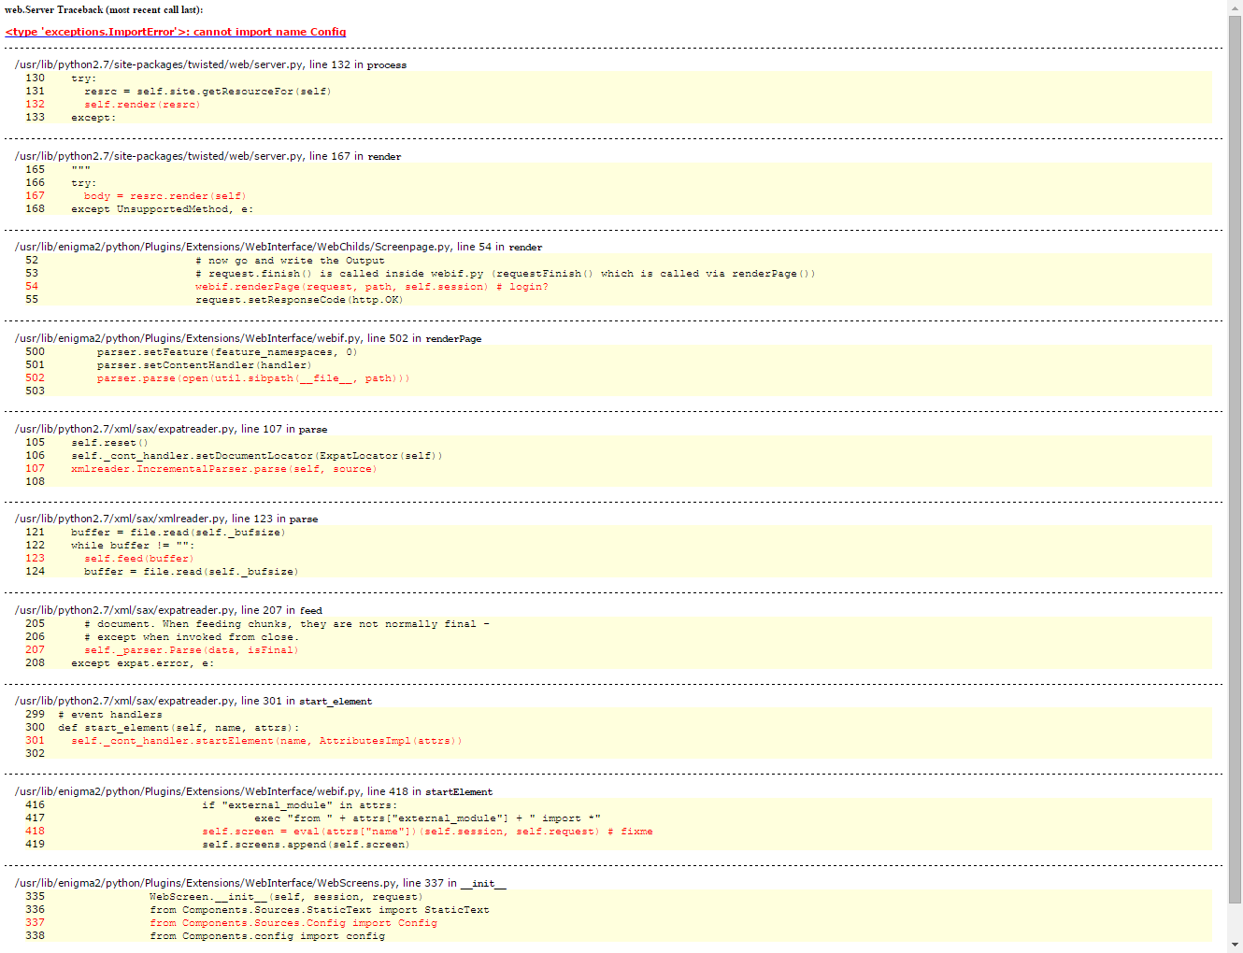This screenshot has width=1243, height=953.
Task: Click the server.py line 167 render path
Action: pos(207,157)
